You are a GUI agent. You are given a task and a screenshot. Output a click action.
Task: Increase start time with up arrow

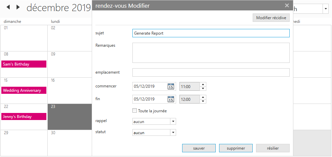[203, 84]
